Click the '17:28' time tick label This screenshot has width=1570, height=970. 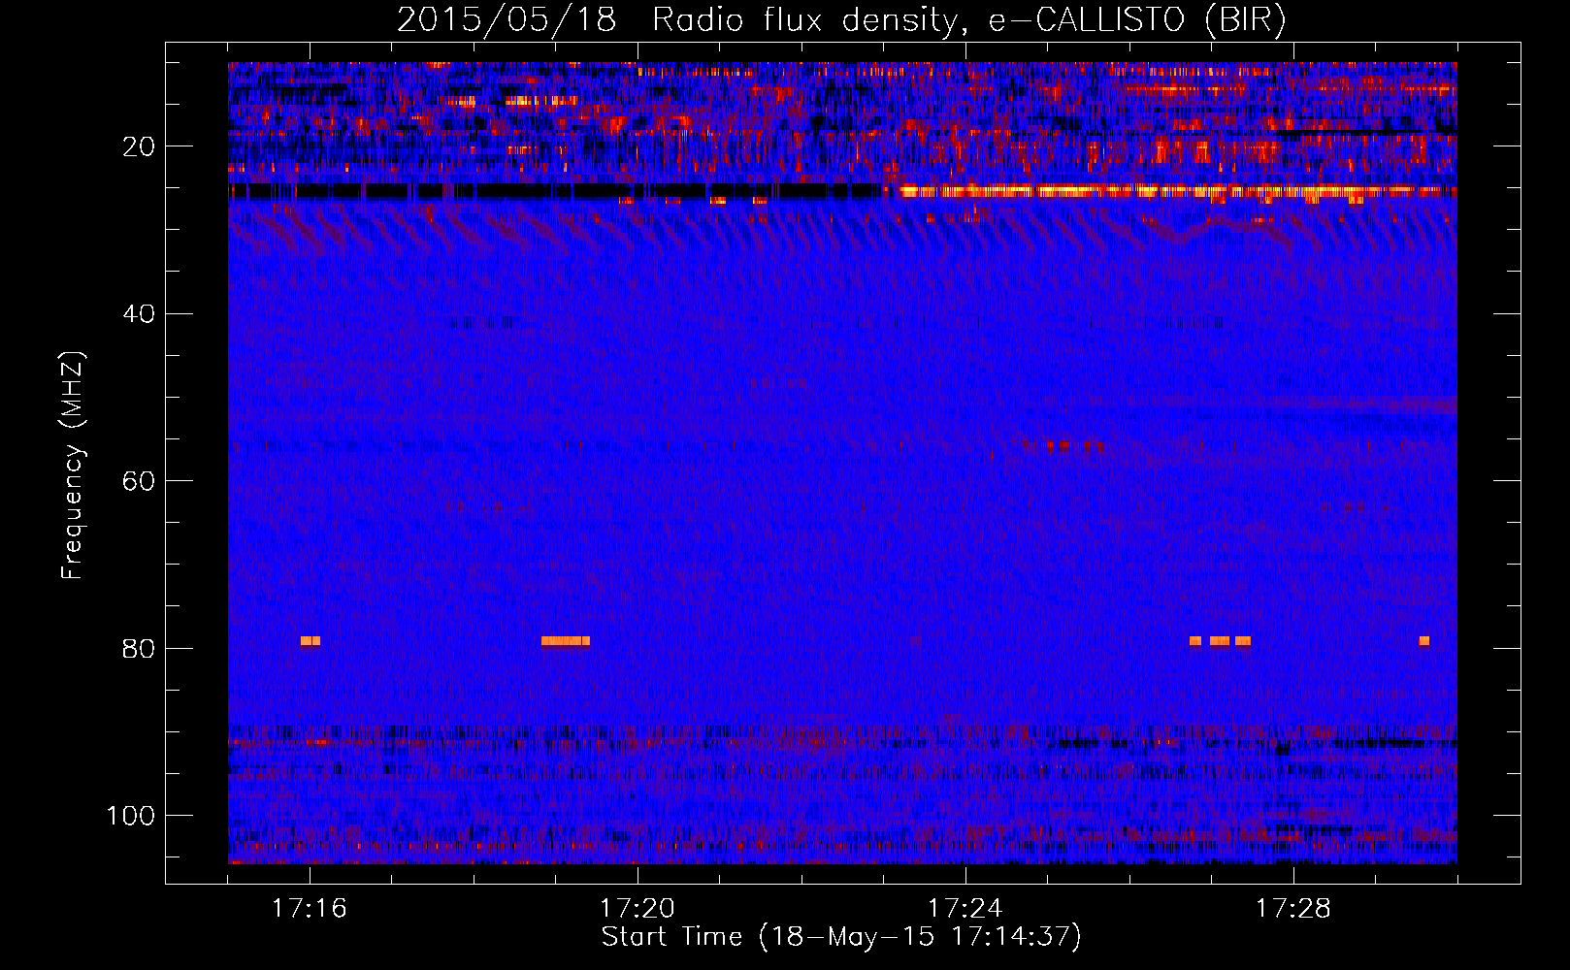tap(1293, 909)
